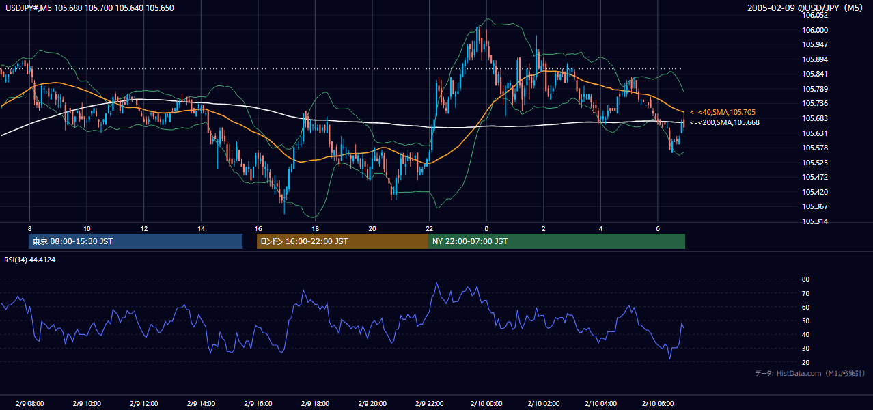Click the 2/9 08:00 time axis label
Screen dimensions: 873x410
tap(30, 404)
